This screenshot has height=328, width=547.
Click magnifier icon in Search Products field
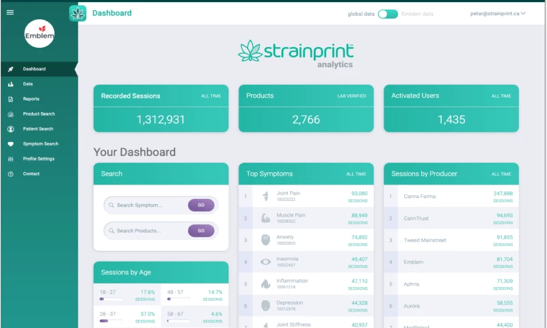click(111, 231)
